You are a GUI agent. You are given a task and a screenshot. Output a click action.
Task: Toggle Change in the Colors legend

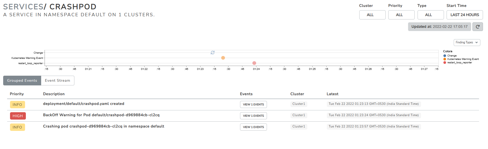[x=445, y=56]
